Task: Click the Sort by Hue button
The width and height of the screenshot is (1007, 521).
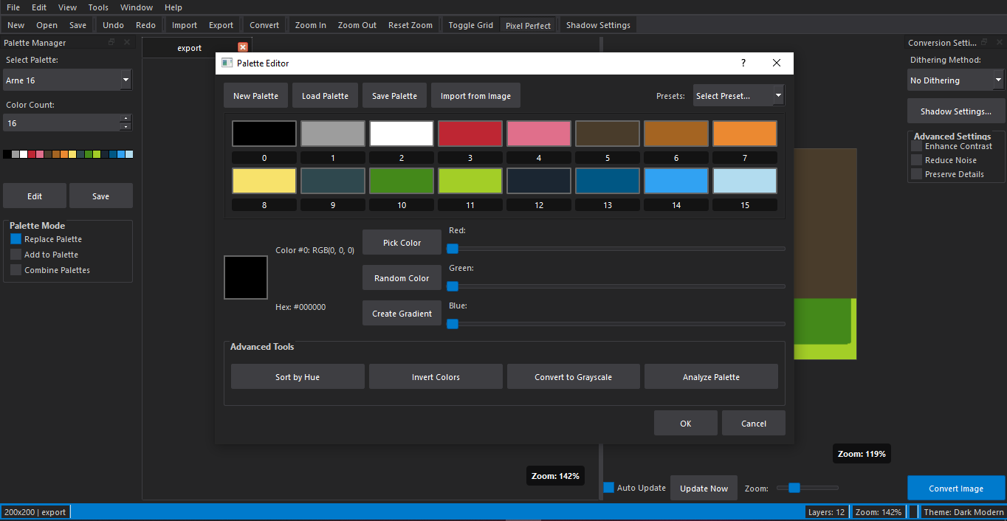Action: click(x=298, y=377)
